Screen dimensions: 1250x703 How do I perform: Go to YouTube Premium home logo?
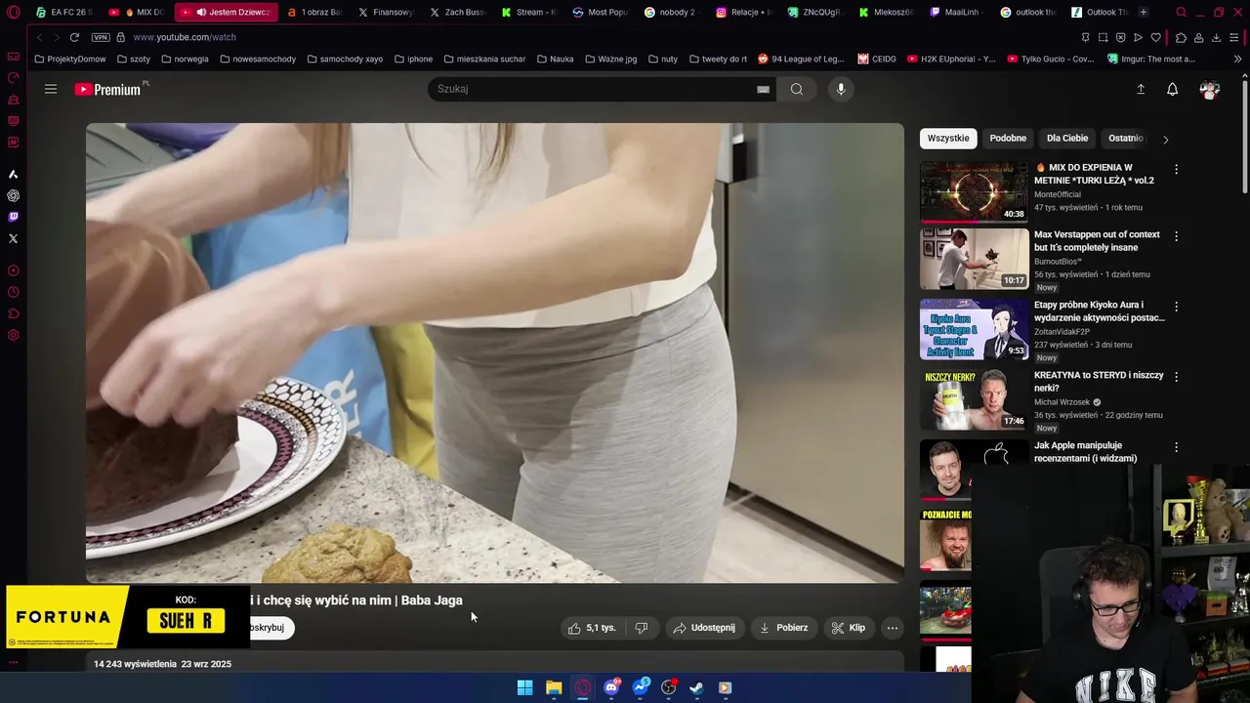tap(108, 89)
